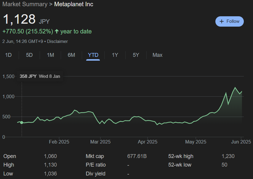Click the Mkt cap label

[95, 156]
